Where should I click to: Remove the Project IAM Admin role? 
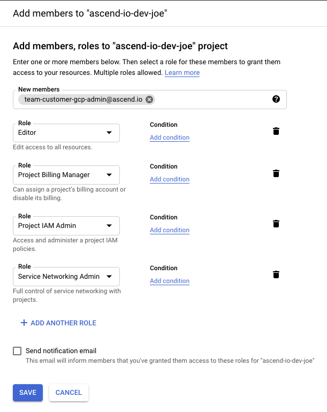pyautogui.click(x=276, y=224)
